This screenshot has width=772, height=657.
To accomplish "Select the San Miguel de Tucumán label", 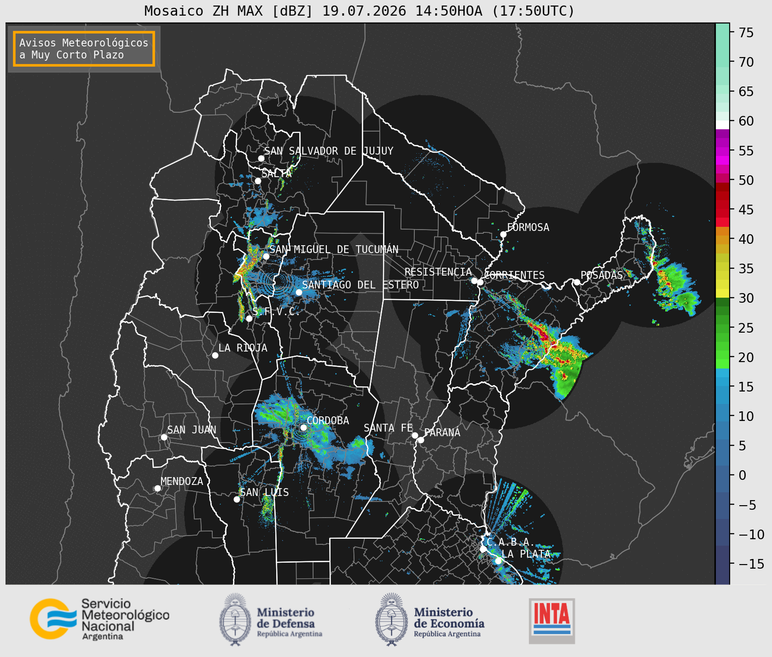I will (x=334, y=249).
